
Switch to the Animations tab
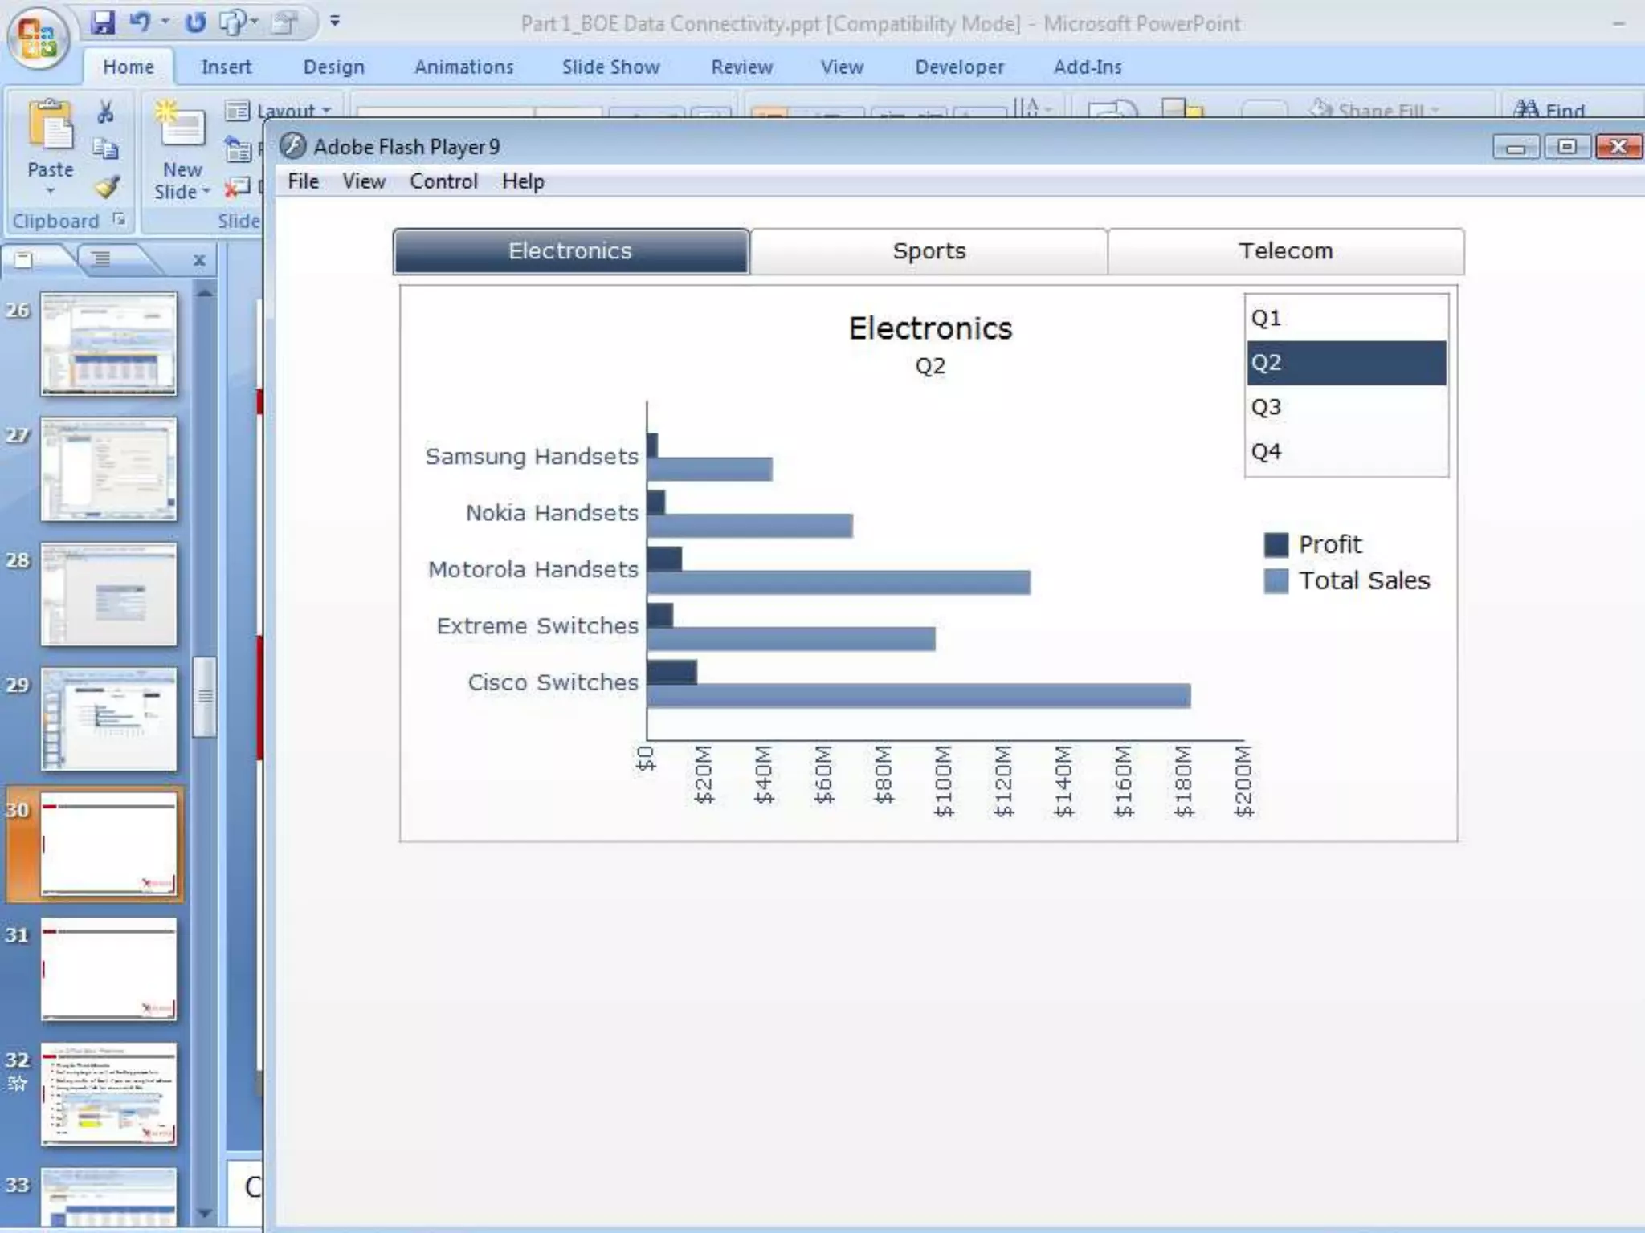[464, 67]
